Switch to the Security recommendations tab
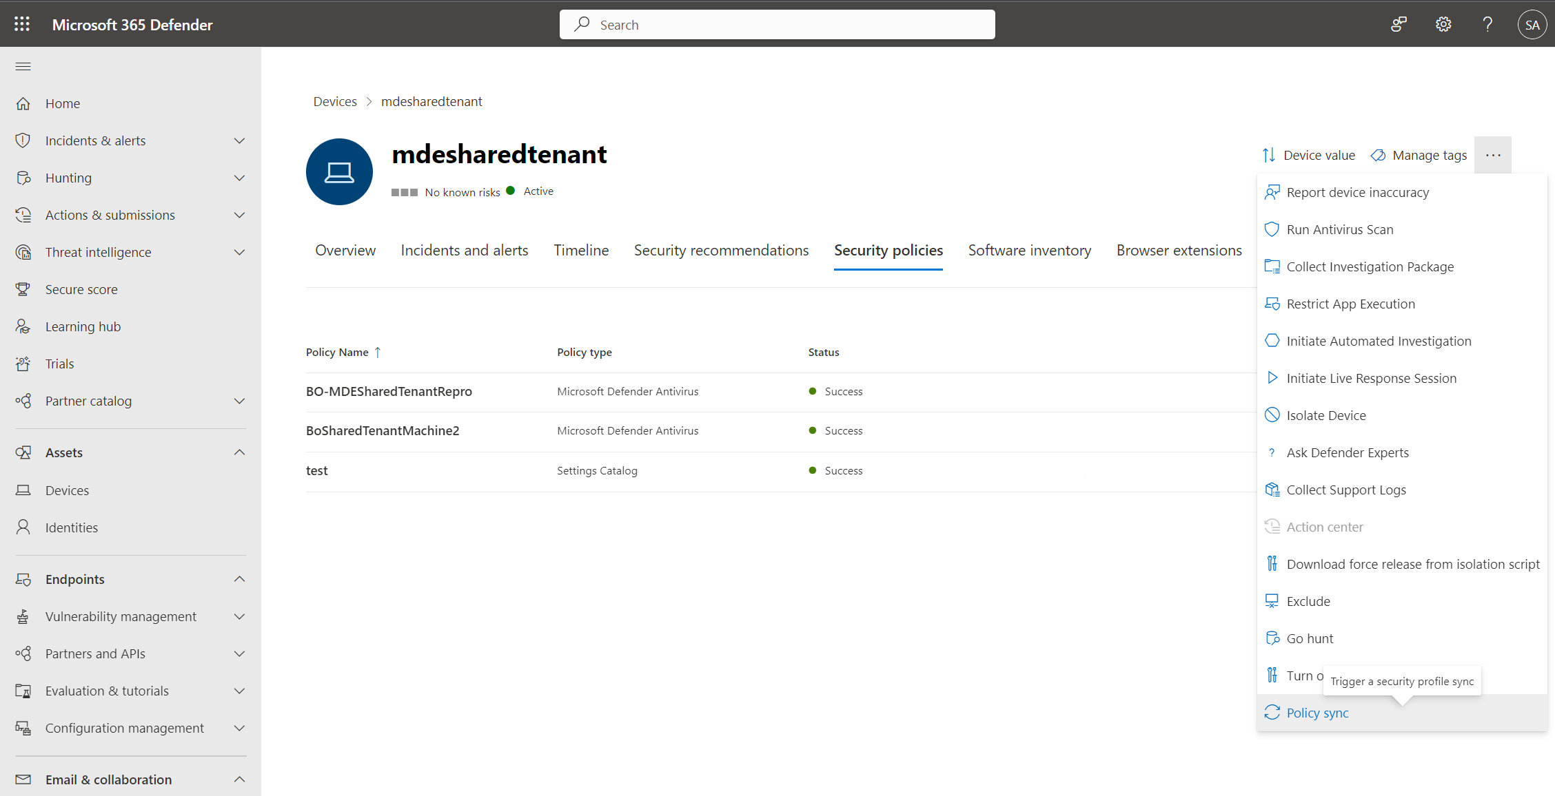Image resolution: width=1555 pixels, height=796 pixels. coord(722,249)
